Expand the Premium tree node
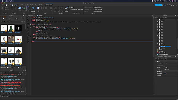This screenshot has height=100, width=178. (x=158, y=48)
